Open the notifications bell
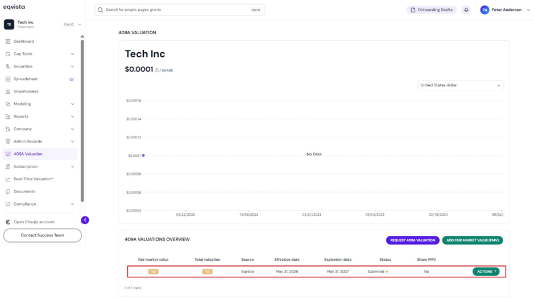534x300 pixels. [466, 10]
